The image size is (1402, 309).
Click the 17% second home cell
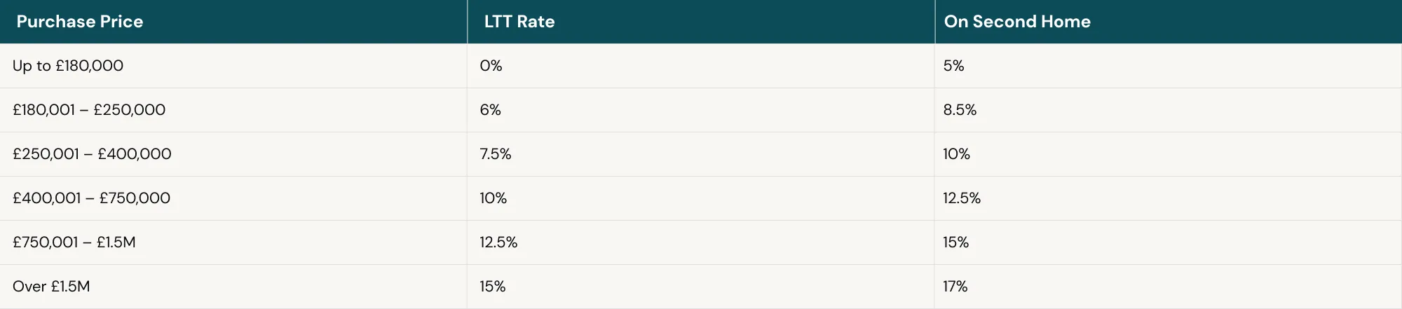point(955,287)
